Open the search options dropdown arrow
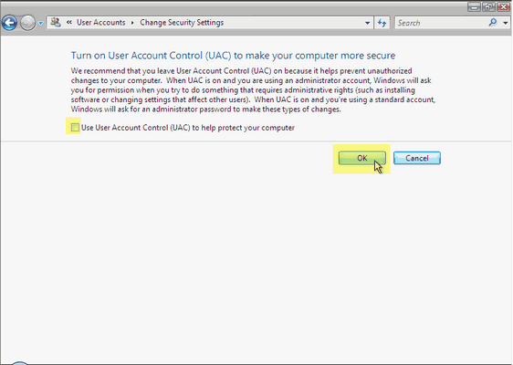The image size is (513, 365). (x=506, y=23)
